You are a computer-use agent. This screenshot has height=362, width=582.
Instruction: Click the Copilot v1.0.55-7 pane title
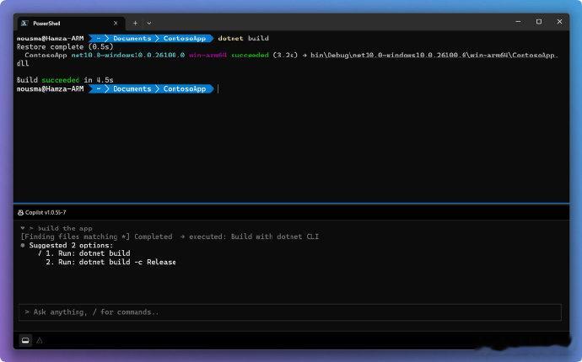(46, 213)
